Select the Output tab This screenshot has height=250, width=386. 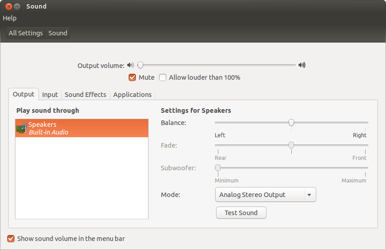point(24,94)
